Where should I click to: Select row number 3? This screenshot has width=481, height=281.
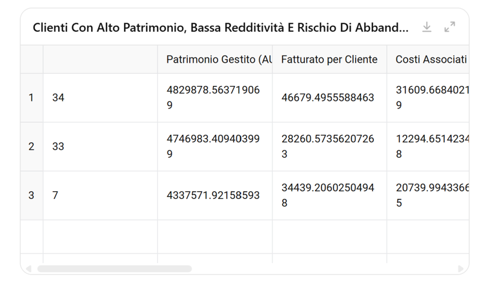(x=31, y=195)
